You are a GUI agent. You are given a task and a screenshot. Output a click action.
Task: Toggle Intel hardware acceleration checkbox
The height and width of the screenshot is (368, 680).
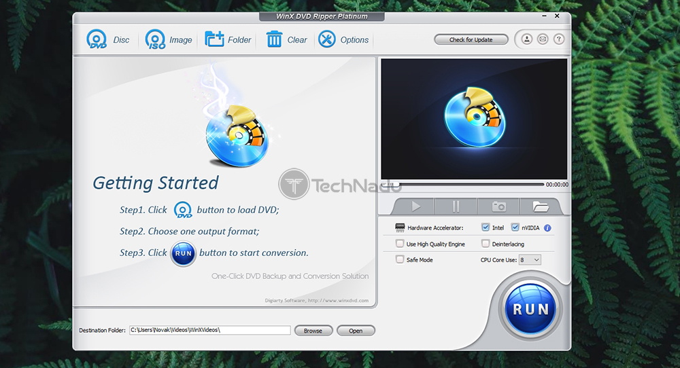tap(486, 227)
